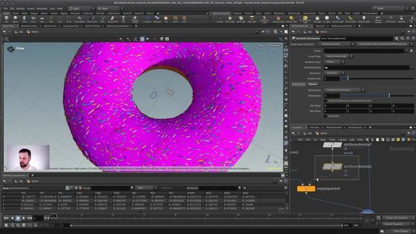Viewport: 416px width, 234px height.
Task: Click the timeline Play forward button
Action: tap(23, 218)
